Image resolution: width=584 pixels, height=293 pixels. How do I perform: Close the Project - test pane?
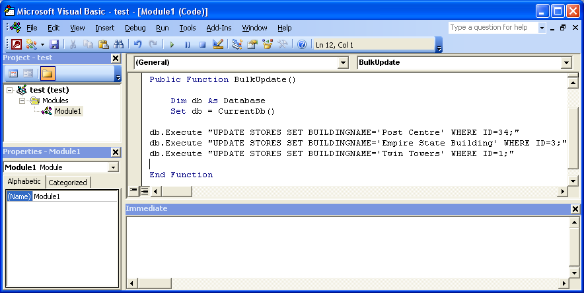pos(116,58)
